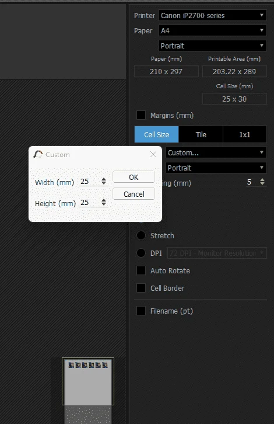Open the Paper size A4 dropdown

tap(212, 30)
